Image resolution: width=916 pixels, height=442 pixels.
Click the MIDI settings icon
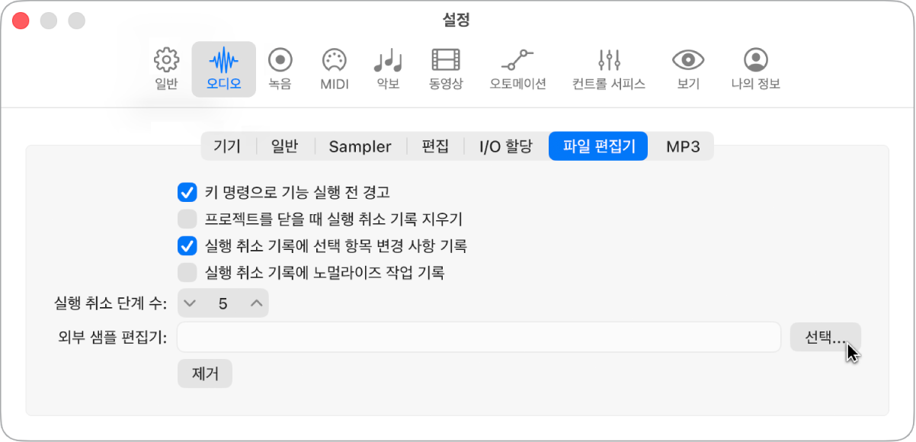coord(333,69)
